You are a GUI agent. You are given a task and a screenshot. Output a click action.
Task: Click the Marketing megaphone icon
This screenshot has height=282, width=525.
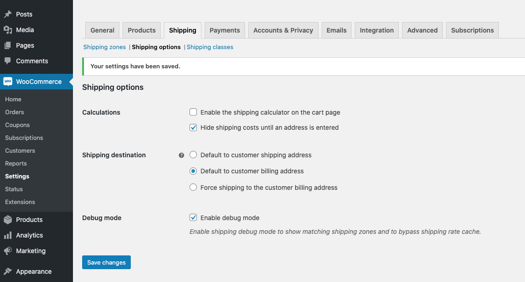[8, 251]
